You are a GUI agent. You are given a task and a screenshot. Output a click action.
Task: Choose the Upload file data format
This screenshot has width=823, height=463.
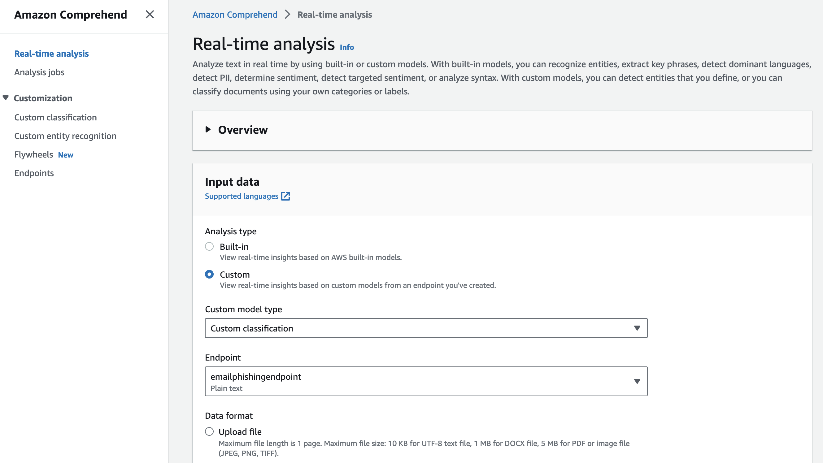[x=209, y=431]
